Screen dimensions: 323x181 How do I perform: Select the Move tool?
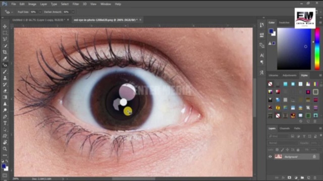coord(5,26)
